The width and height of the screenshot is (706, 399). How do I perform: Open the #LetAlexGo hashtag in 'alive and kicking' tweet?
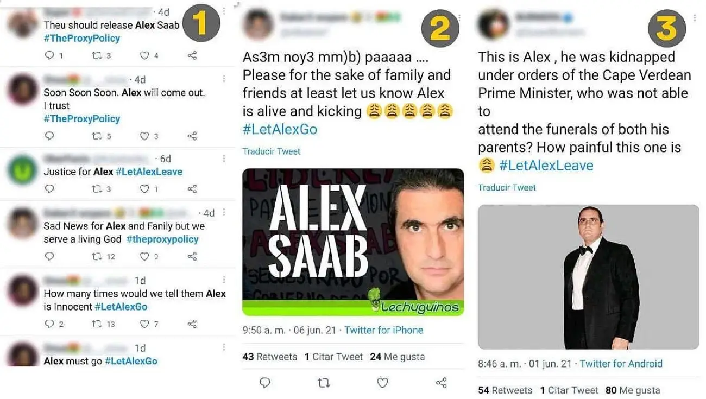click(280, 130)
